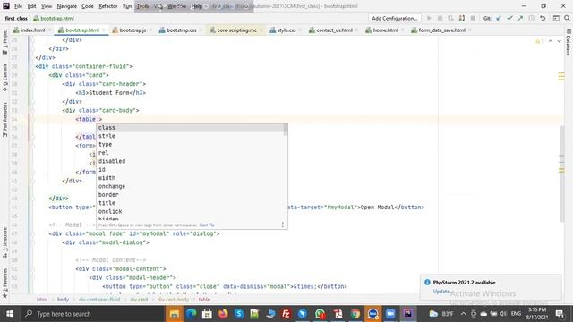The width and height of the screenshot is (573, 322).
Task: Open the Edit menu
Action: 32,6
